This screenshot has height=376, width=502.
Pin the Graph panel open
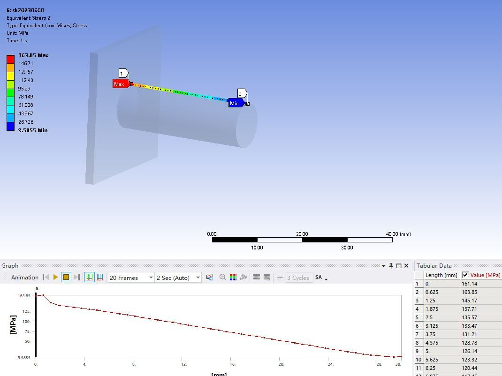tap(390, 265)
